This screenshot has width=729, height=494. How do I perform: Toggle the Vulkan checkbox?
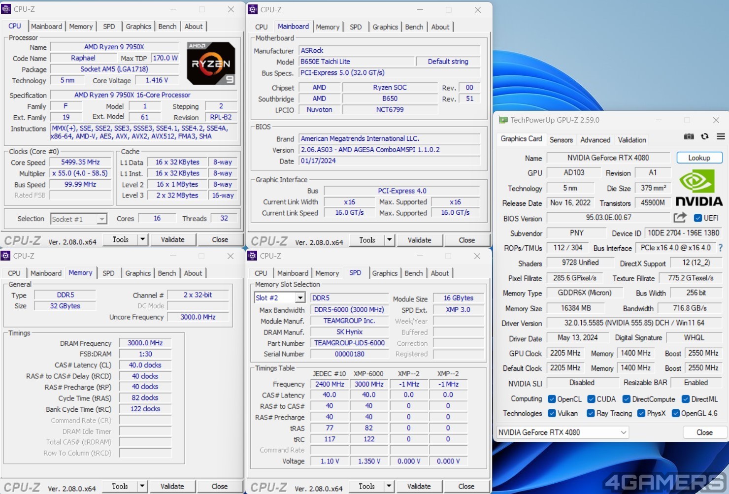pos(552,413)
